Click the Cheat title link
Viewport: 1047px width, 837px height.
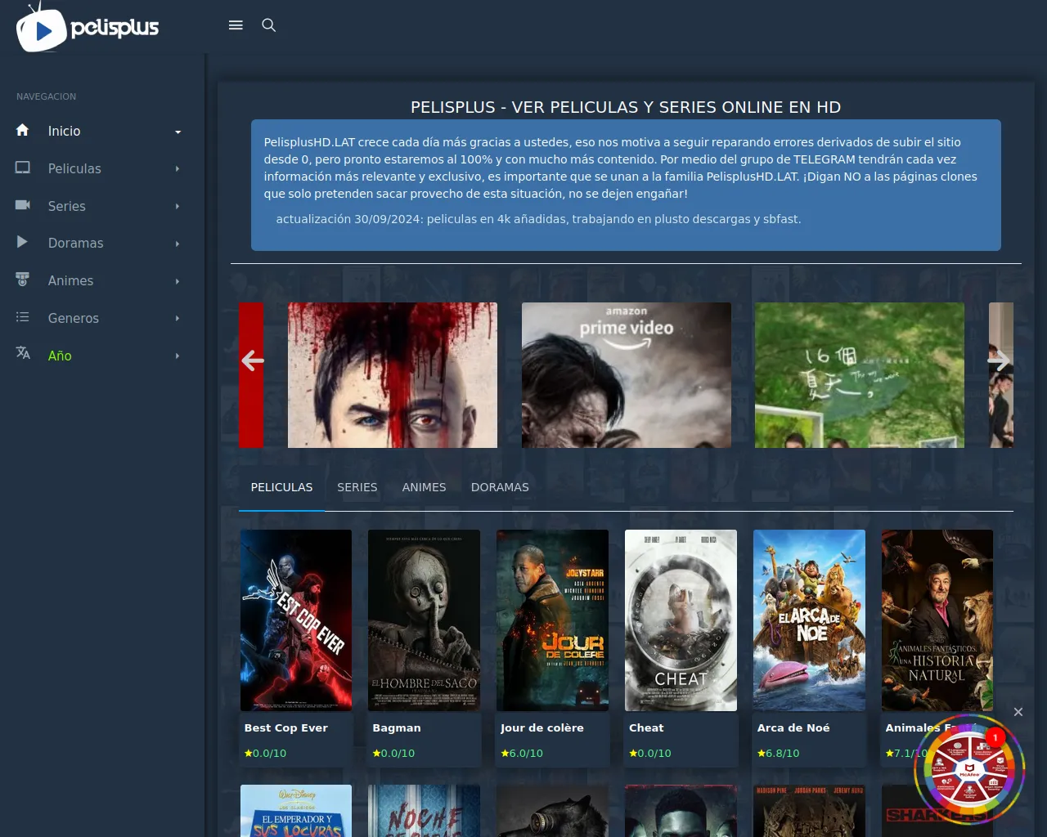coord(646,727)
